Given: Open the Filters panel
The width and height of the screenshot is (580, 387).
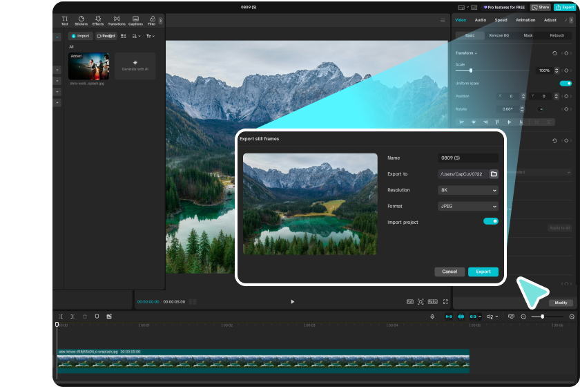Looking at the screenshot, I should [152, 20].
